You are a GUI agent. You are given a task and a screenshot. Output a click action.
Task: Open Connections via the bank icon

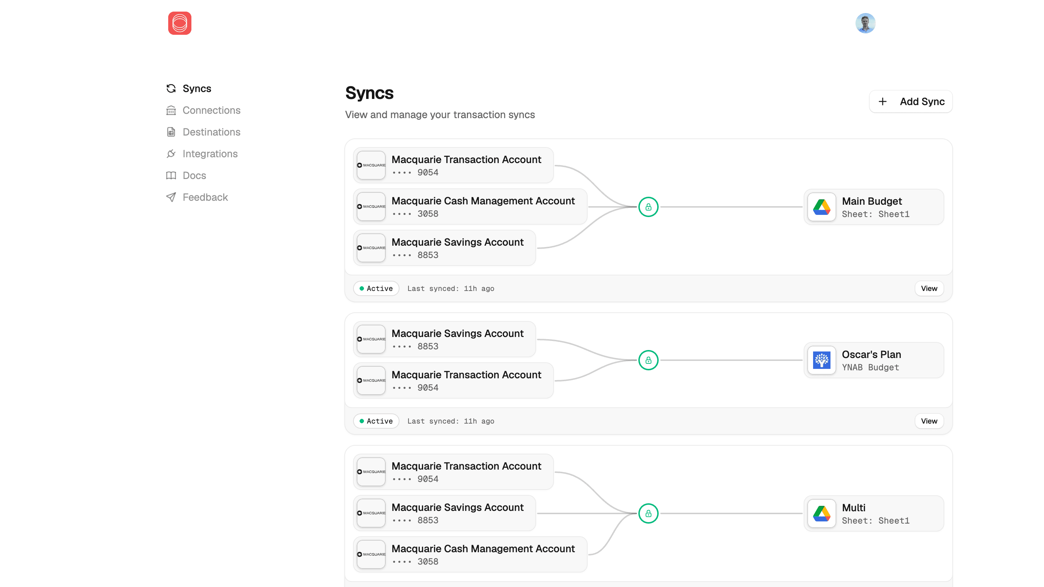pos(171,110)
